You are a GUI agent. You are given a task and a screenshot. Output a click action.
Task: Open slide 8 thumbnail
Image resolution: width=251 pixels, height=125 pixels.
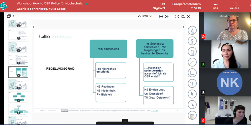(x=18, y=97)
